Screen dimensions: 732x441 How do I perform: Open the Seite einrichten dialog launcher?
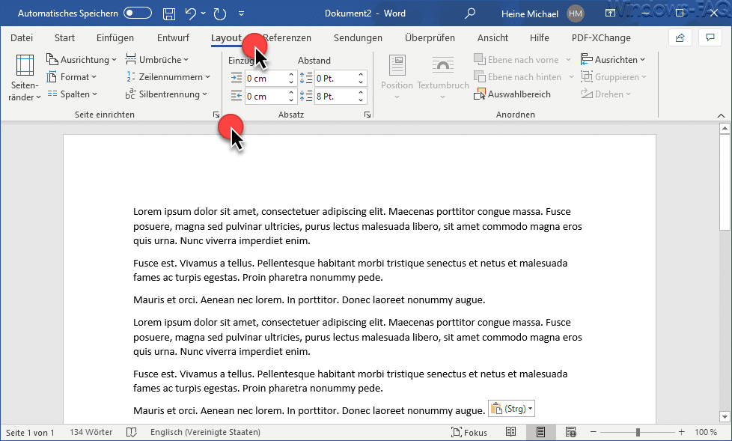[216, 115]
